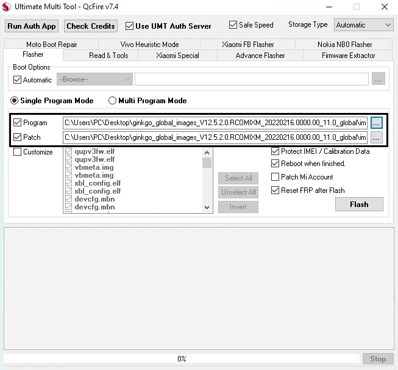Click the Invert button

click(x=238, y=207)
